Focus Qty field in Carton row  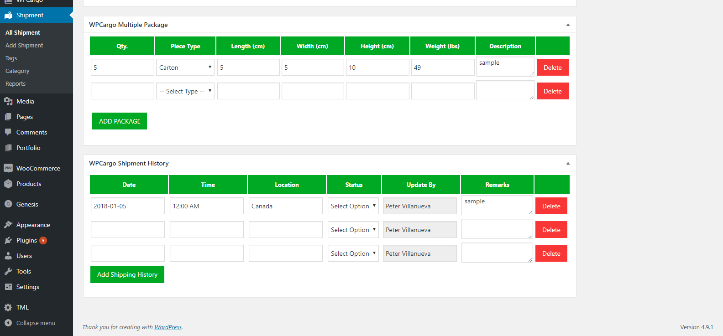(122, 67)
